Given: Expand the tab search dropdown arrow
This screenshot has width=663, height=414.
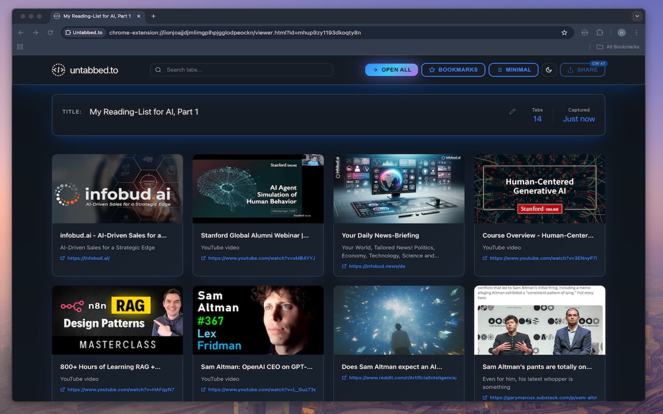Looking at the screenshot, I should 637,16.
